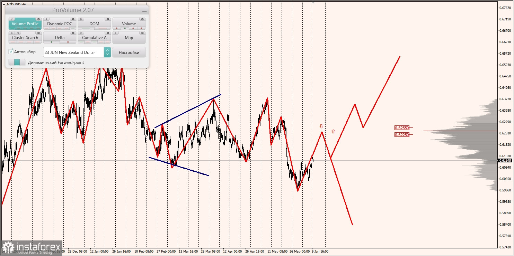Switch the Динамический Forward-point toggle
Image resolution: width=514 pixels, height=256 pixels.
tap(17, 63)
